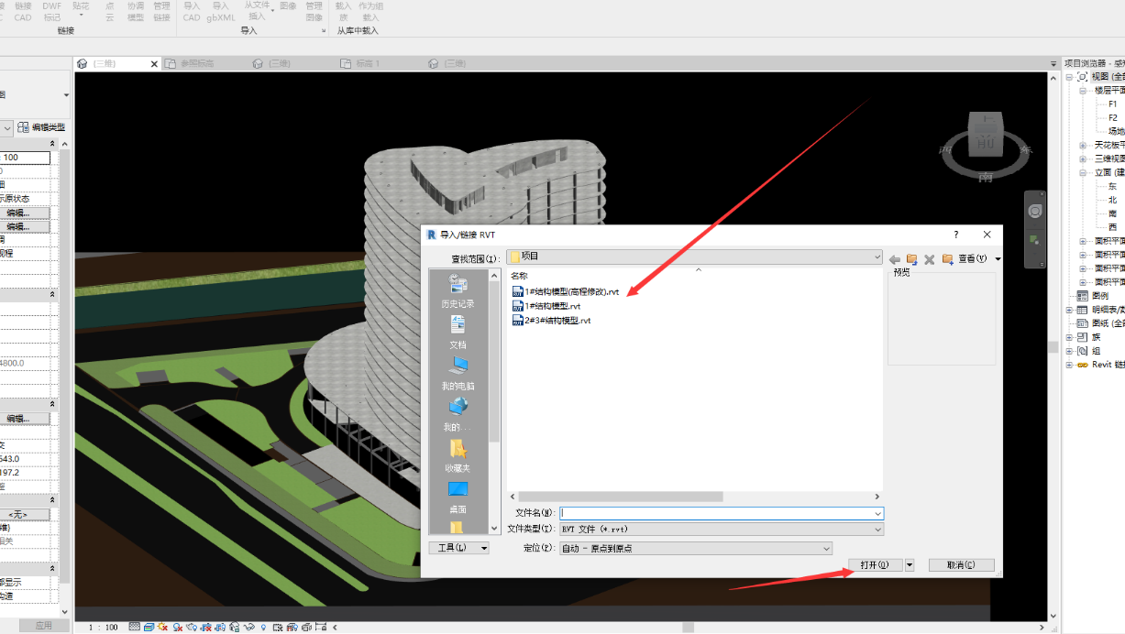
Task: Create a new folder via the dialog toolbar icon
Action: [x=947, y=259]
